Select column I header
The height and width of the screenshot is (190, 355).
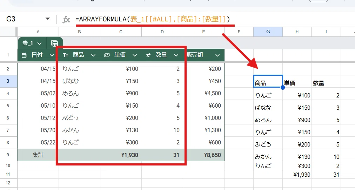click(x=326, y=32)
